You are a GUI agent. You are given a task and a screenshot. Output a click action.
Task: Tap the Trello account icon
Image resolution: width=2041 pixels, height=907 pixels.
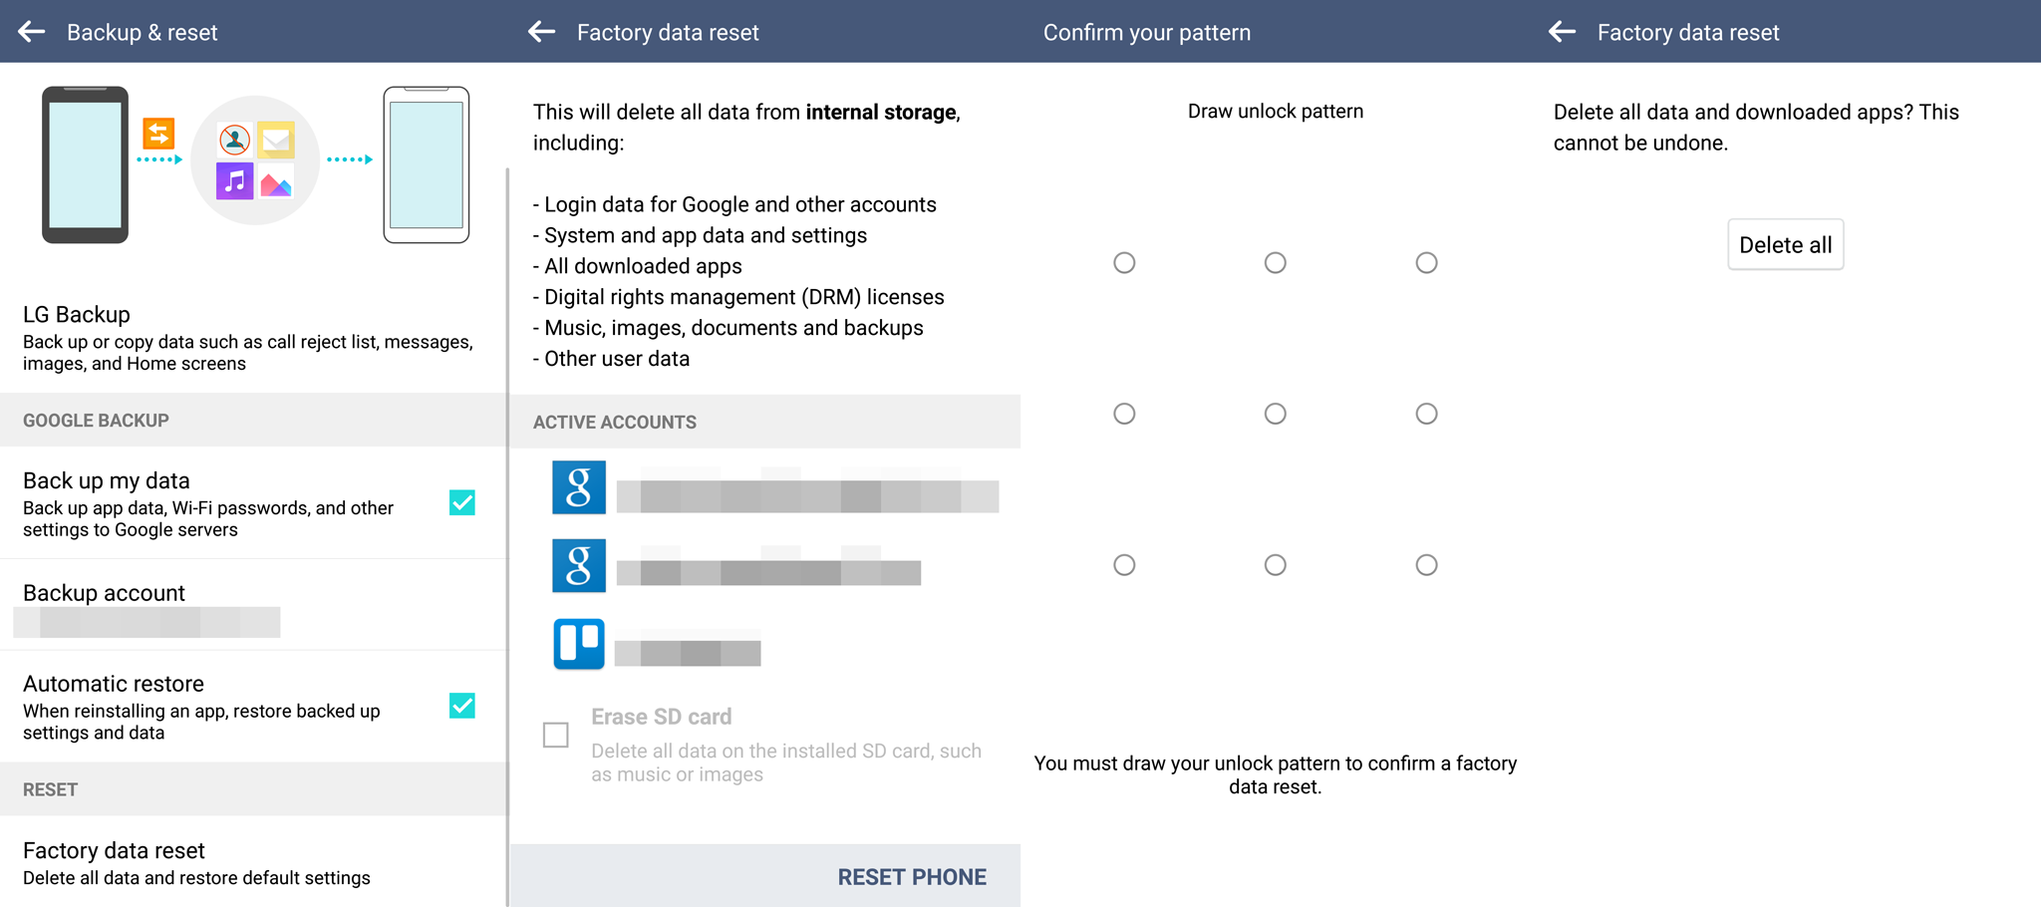579,644
